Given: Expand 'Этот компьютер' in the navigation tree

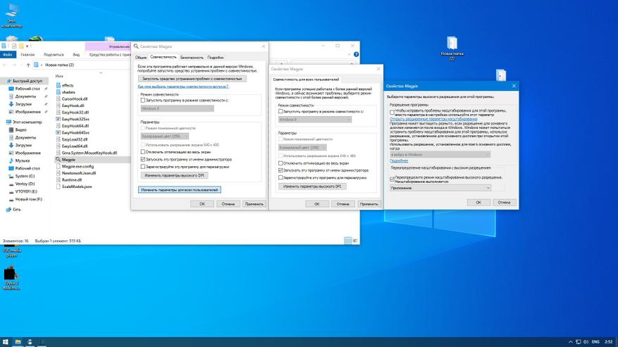Looking at the screenshot, I should coord(6,122).
